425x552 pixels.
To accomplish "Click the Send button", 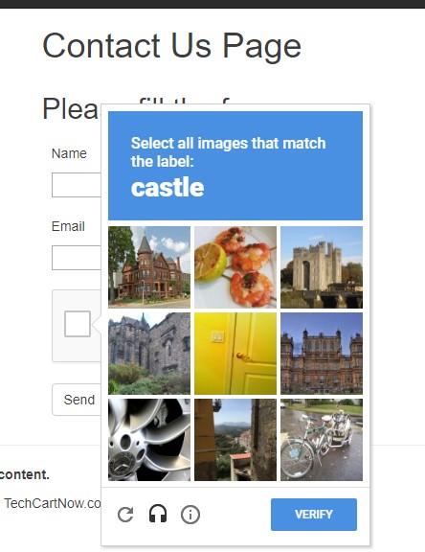I will click(x=77, y=400).
